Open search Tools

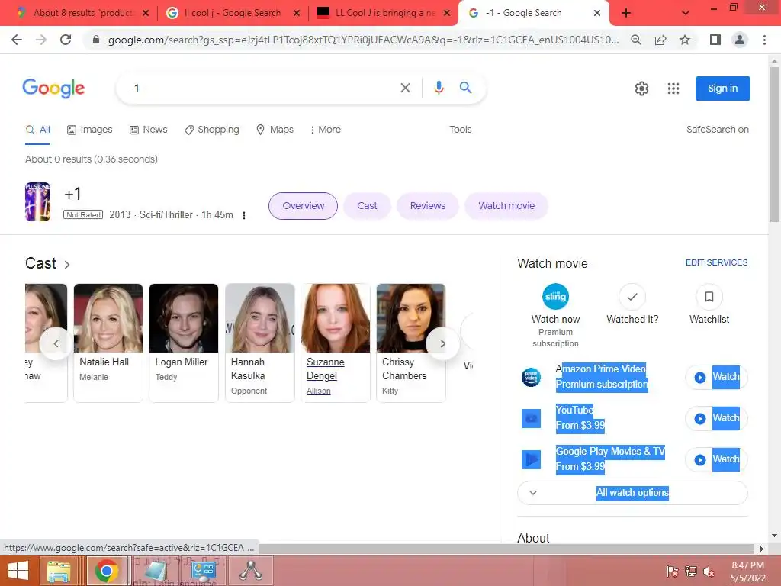tap(460, 130)
